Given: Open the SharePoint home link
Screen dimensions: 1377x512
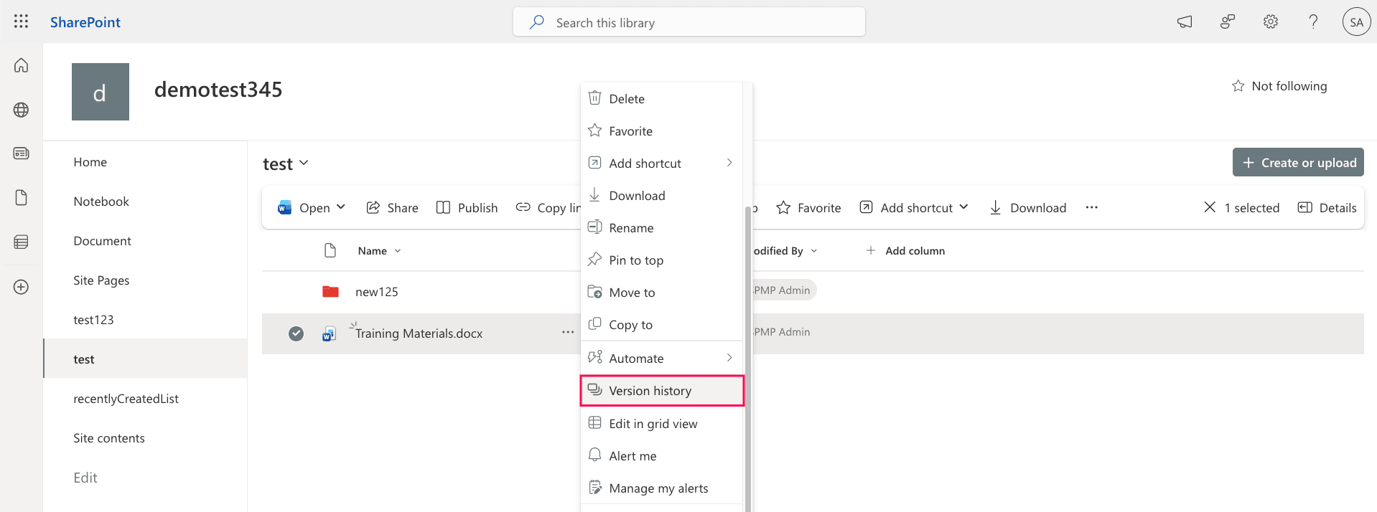Looking at the screenshot, I should click(x=85, y=22).
